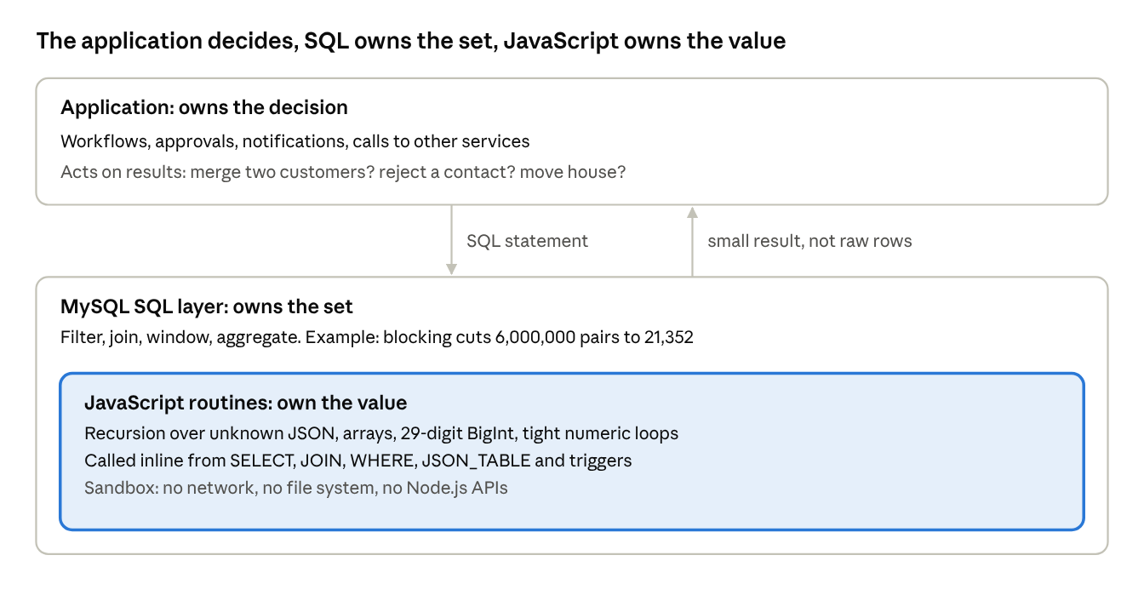This screenshot has width=1144, height=601.
Task: Click the text 'Workflows, approvals, notifications, calls to other services'
Action: pos(295,141)
